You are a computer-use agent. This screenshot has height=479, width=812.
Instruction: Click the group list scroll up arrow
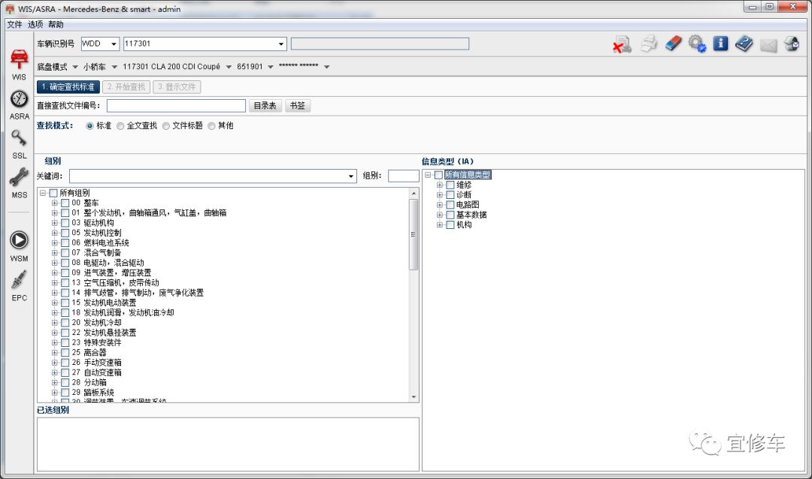pos(414,194)
